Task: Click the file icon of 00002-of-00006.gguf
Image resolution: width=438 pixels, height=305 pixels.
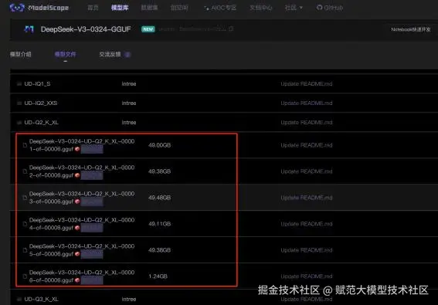Action: click(25, 171)
